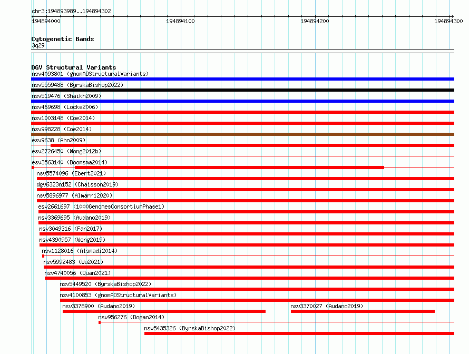This screenshot has width=469, height=354.
Task: Click the small red marker under nsv956276
Action: [100, 322]
